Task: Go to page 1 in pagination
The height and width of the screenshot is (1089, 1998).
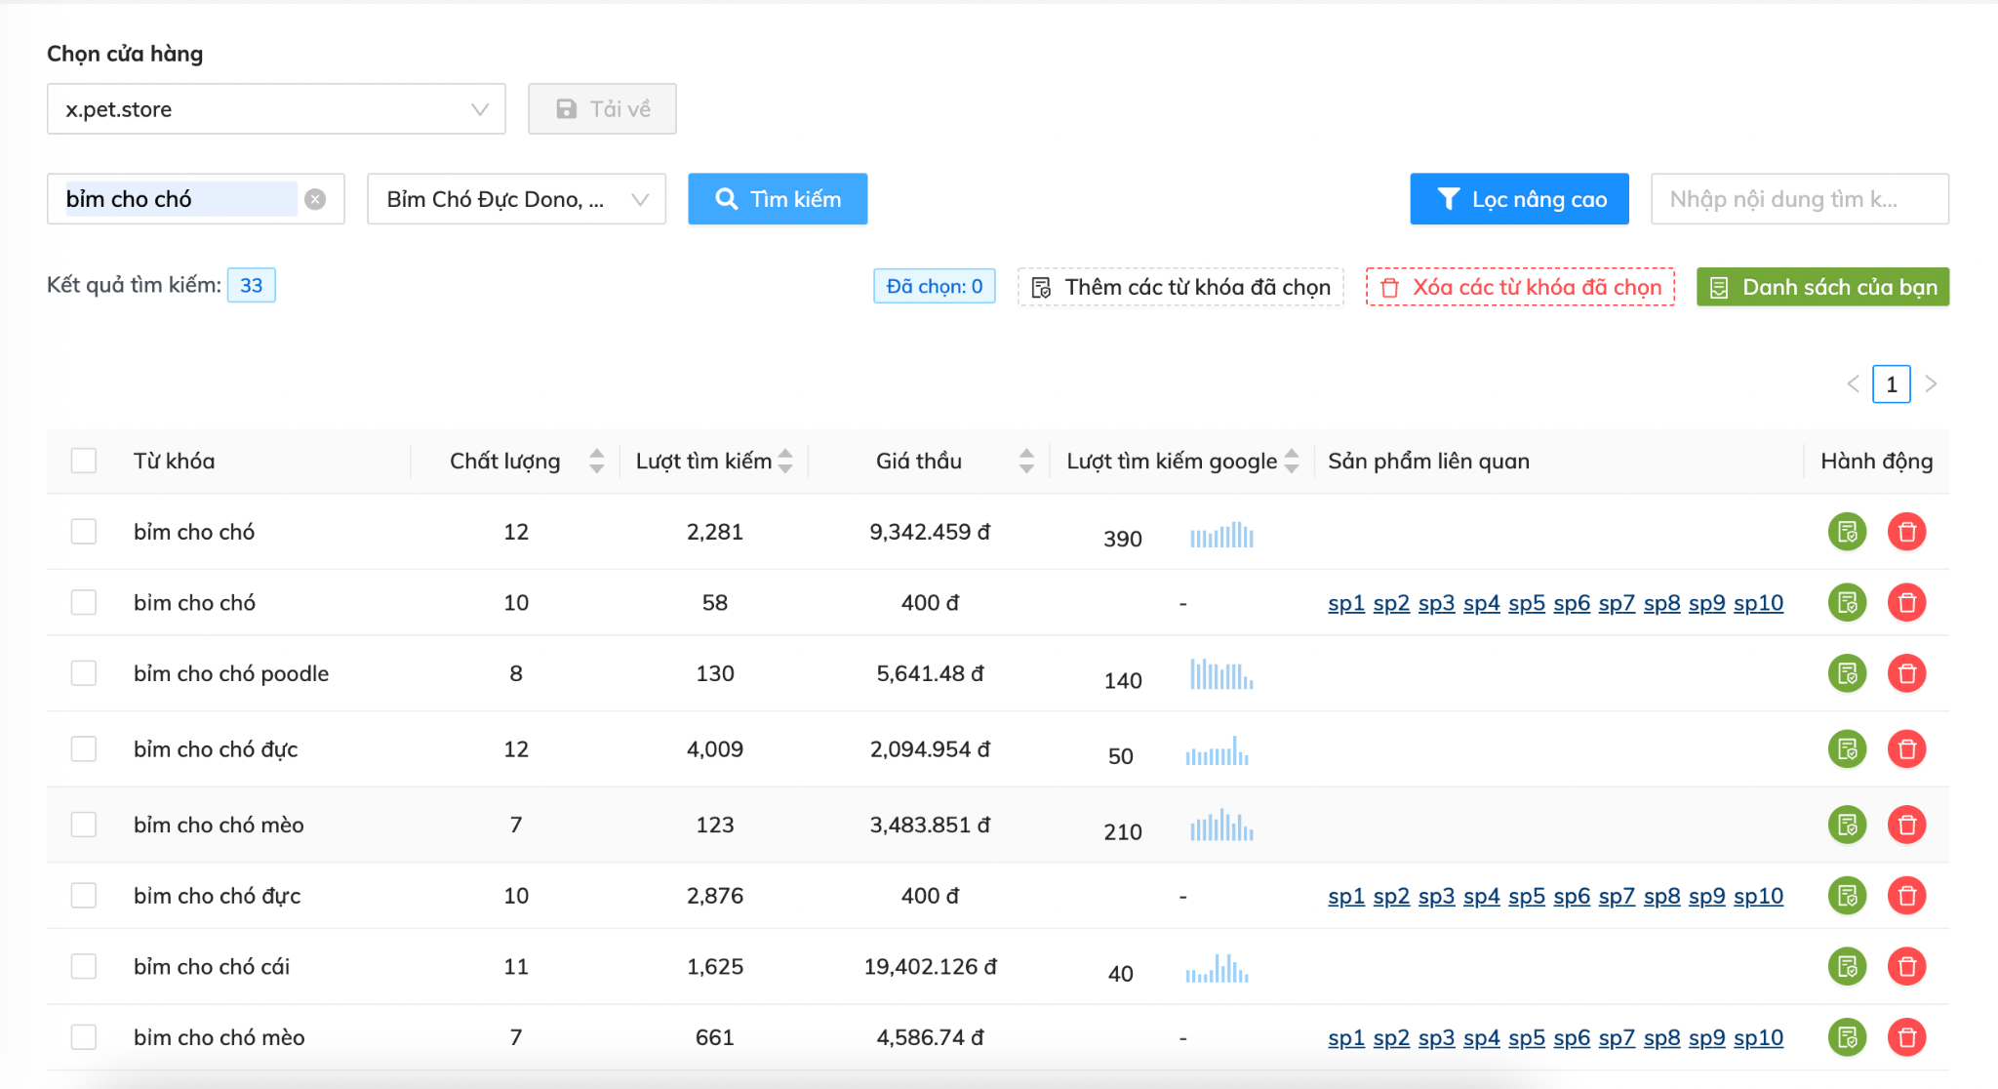Action: pos(1891,384)
